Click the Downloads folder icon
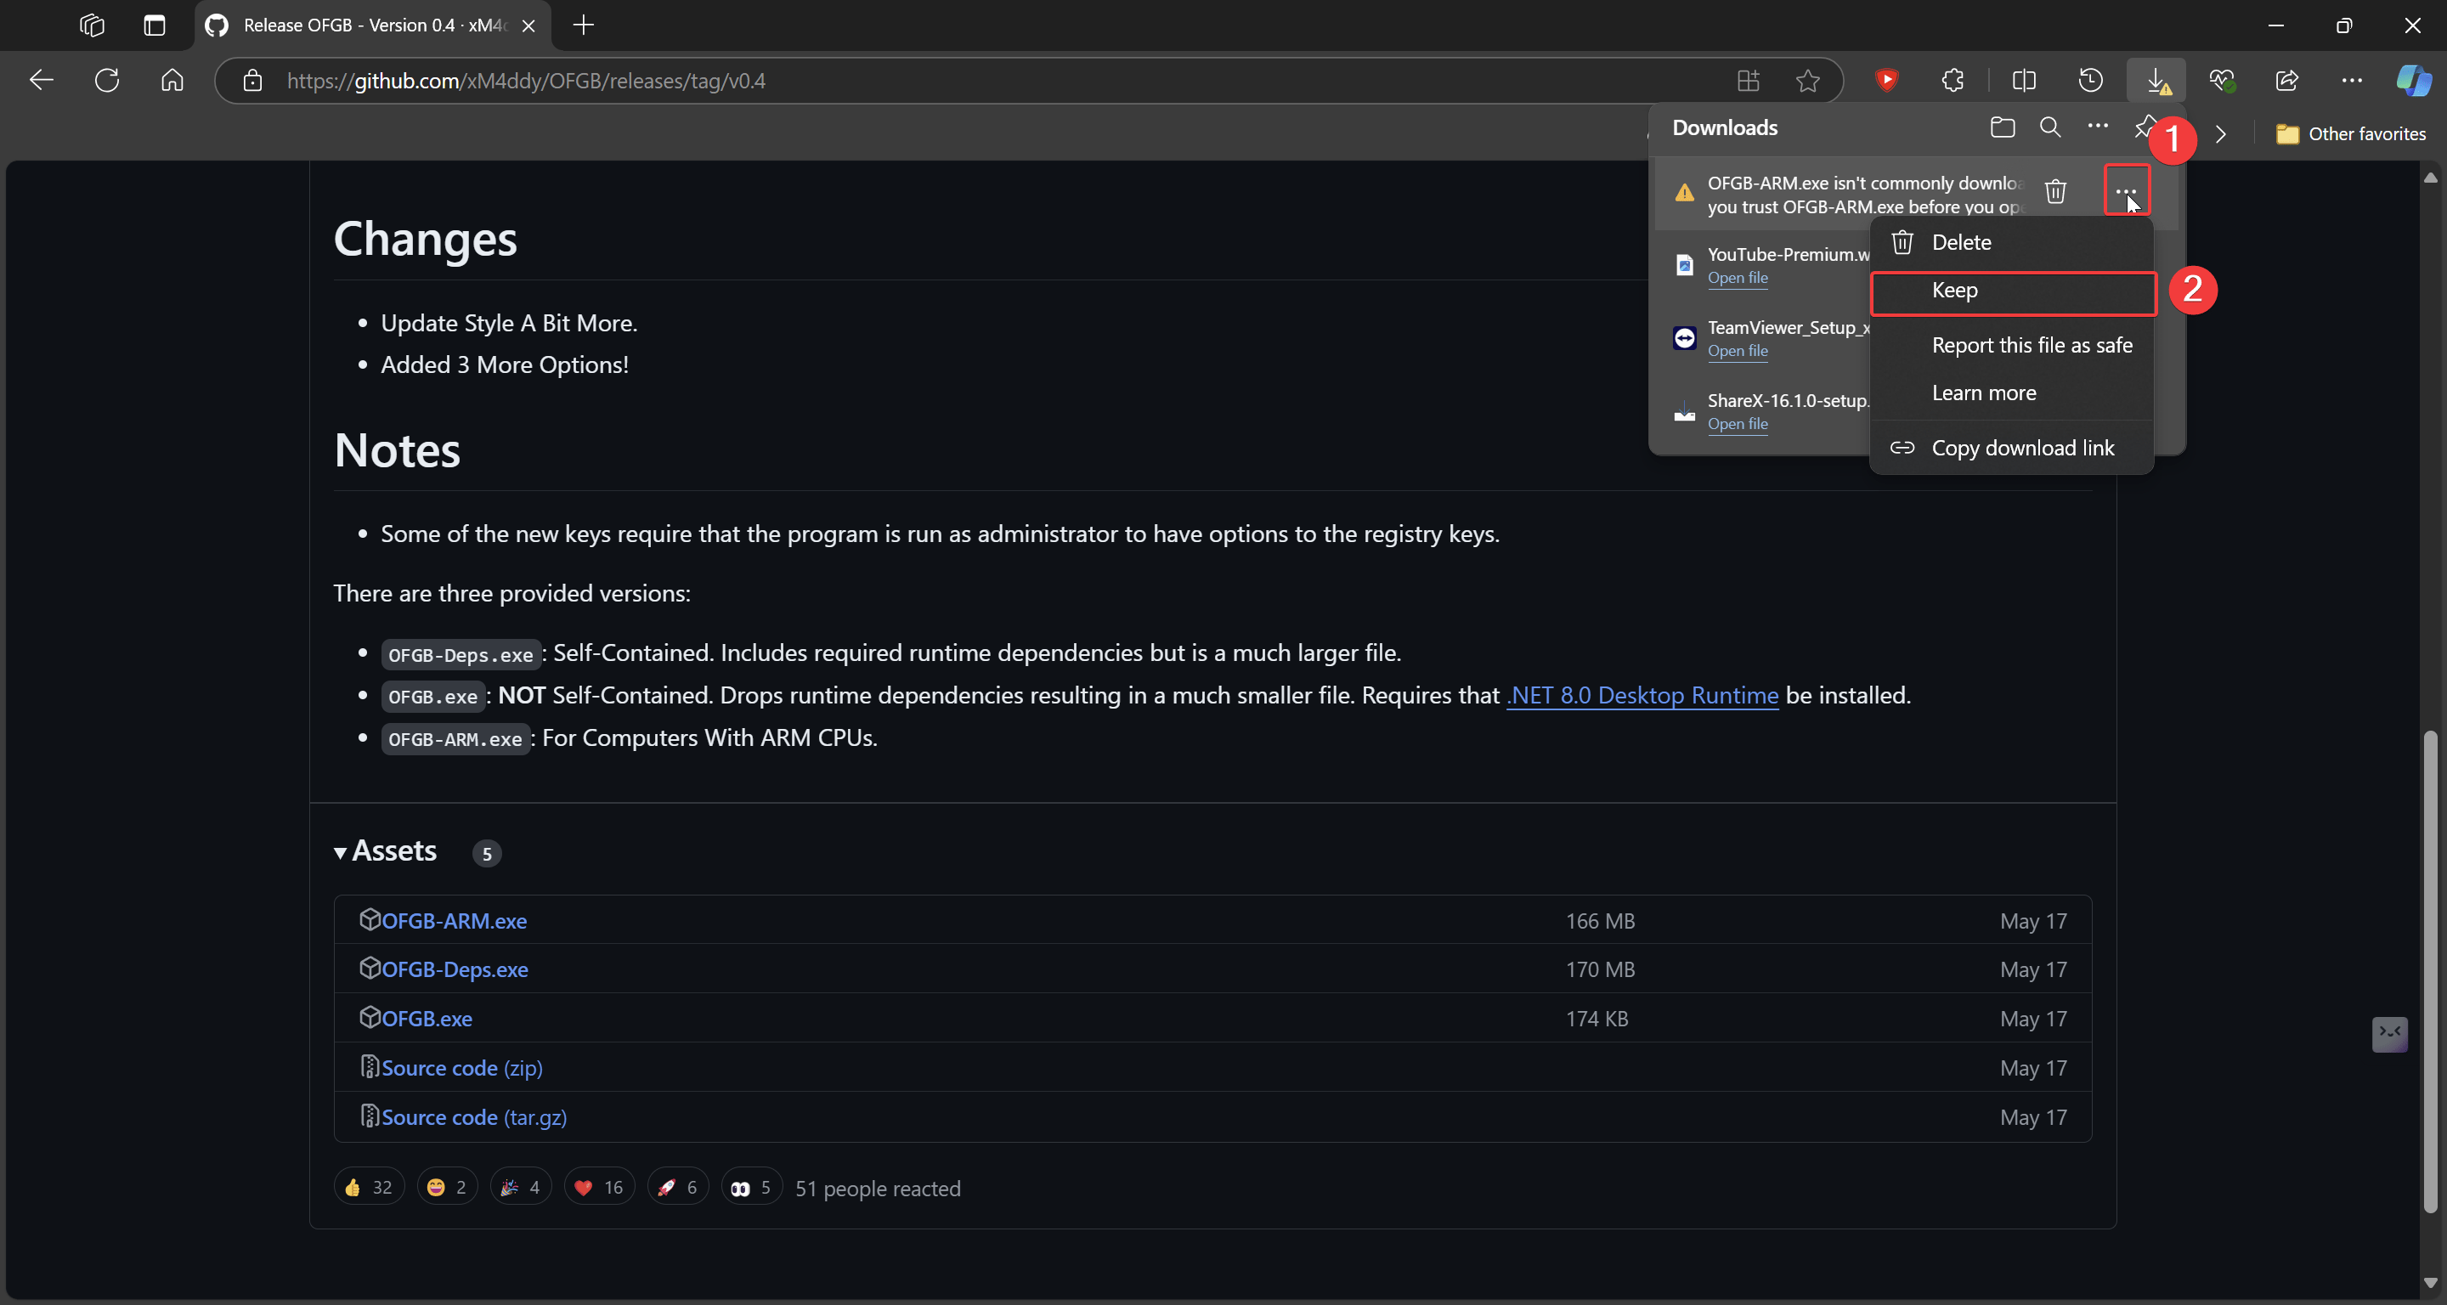Viewport: 2447px width, 1305px height. click(x=2002, y=128)
